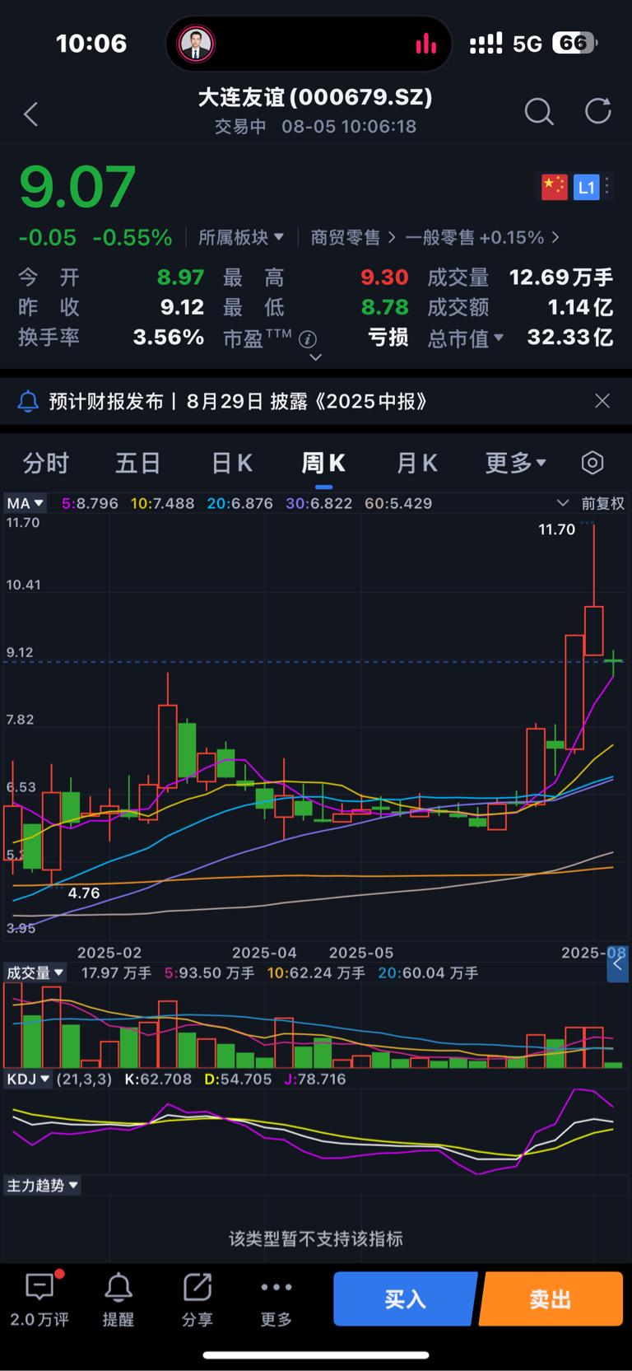Open the MA indicator dropdown

[x=25, y=503]
